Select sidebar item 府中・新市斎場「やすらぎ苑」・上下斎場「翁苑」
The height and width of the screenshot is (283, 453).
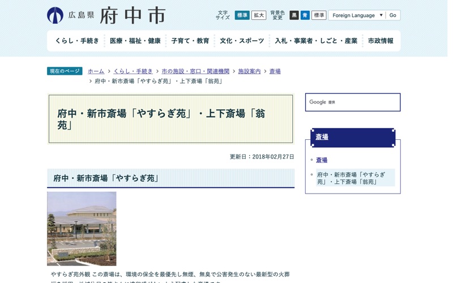click(355, 178)
